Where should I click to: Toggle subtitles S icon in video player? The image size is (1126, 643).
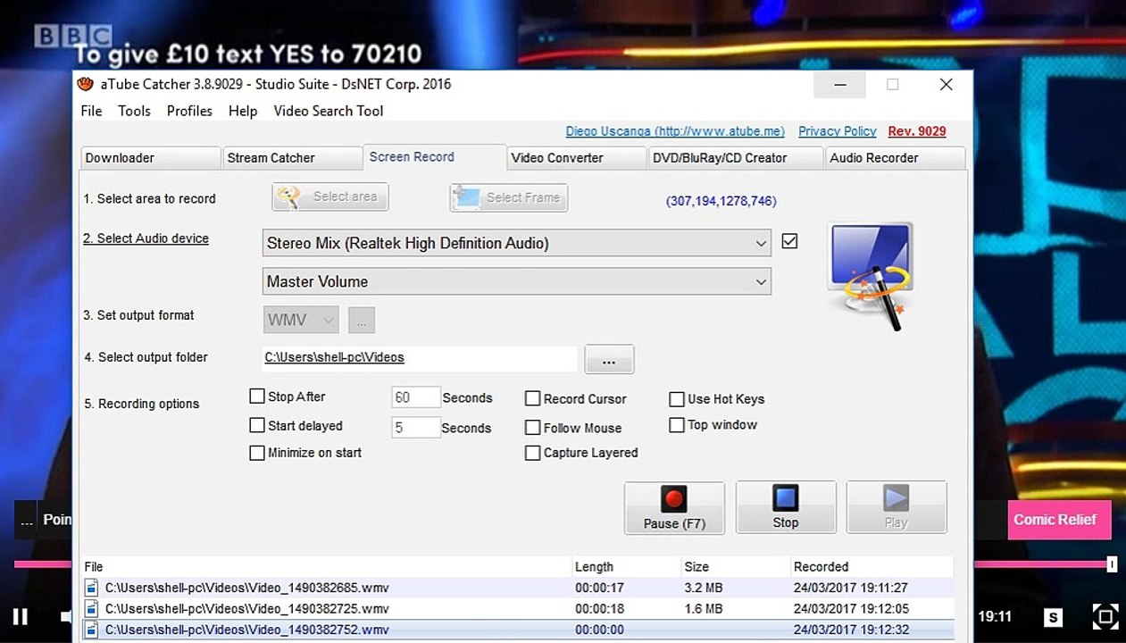click(1054, 617)
